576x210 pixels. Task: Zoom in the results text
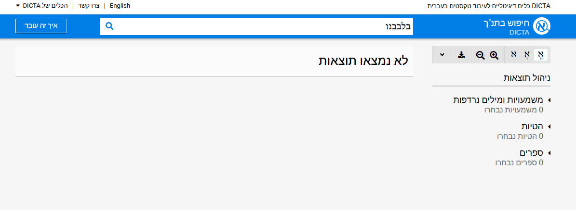(494, 55)
